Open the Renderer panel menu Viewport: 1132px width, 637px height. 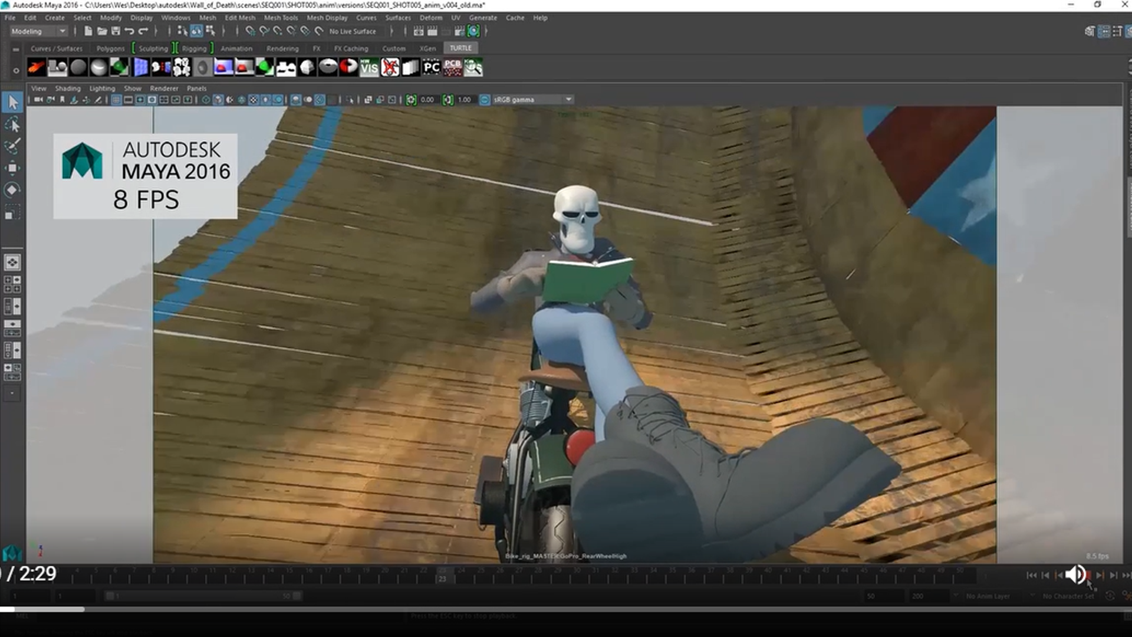(x=164, y=88)
